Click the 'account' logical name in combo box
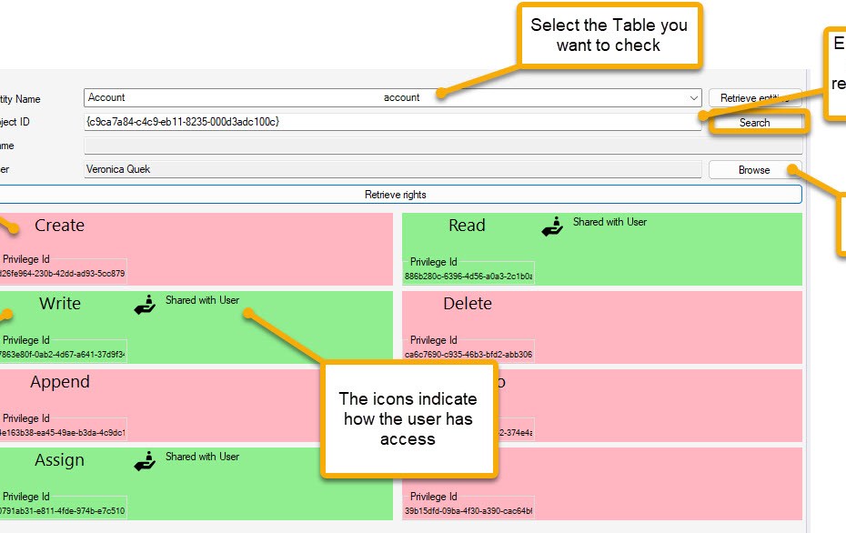This screenshot has width=846, height=533. pos(401,97)
